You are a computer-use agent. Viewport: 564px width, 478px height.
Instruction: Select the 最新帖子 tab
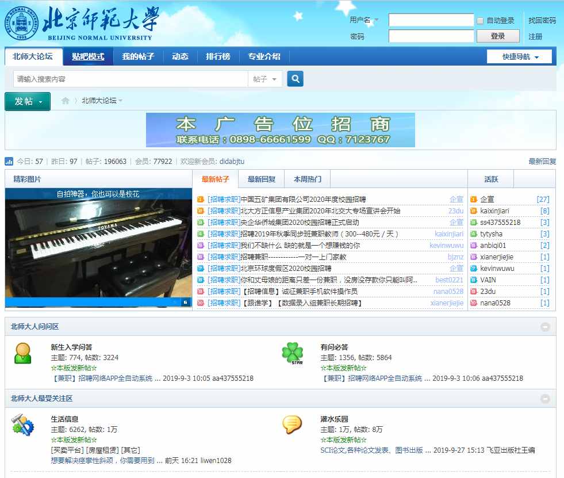[216, 179]
